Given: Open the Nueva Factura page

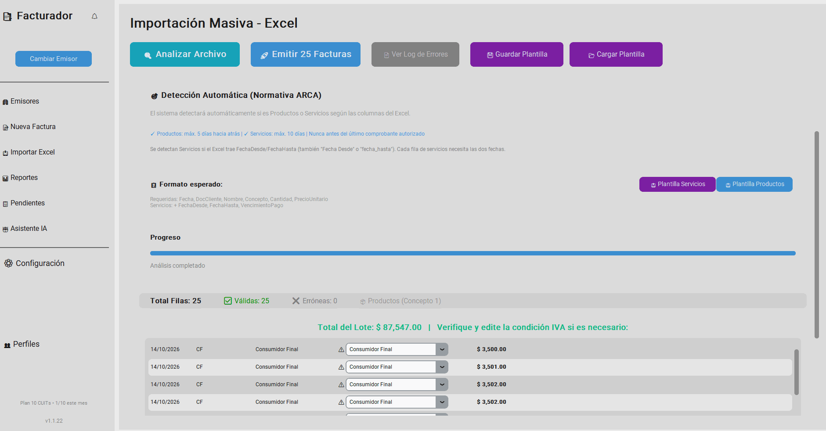Looking at the screenshot, I should (x=33, y=127).
